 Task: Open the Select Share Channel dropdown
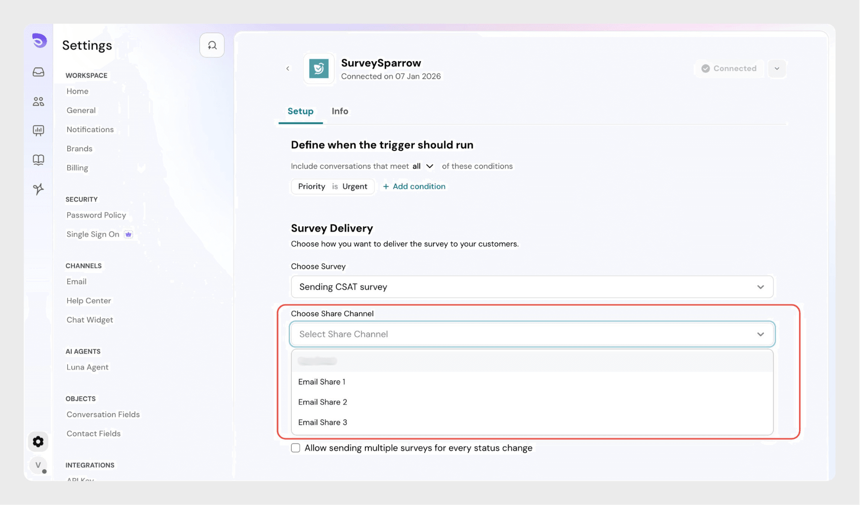click(532, 334)
